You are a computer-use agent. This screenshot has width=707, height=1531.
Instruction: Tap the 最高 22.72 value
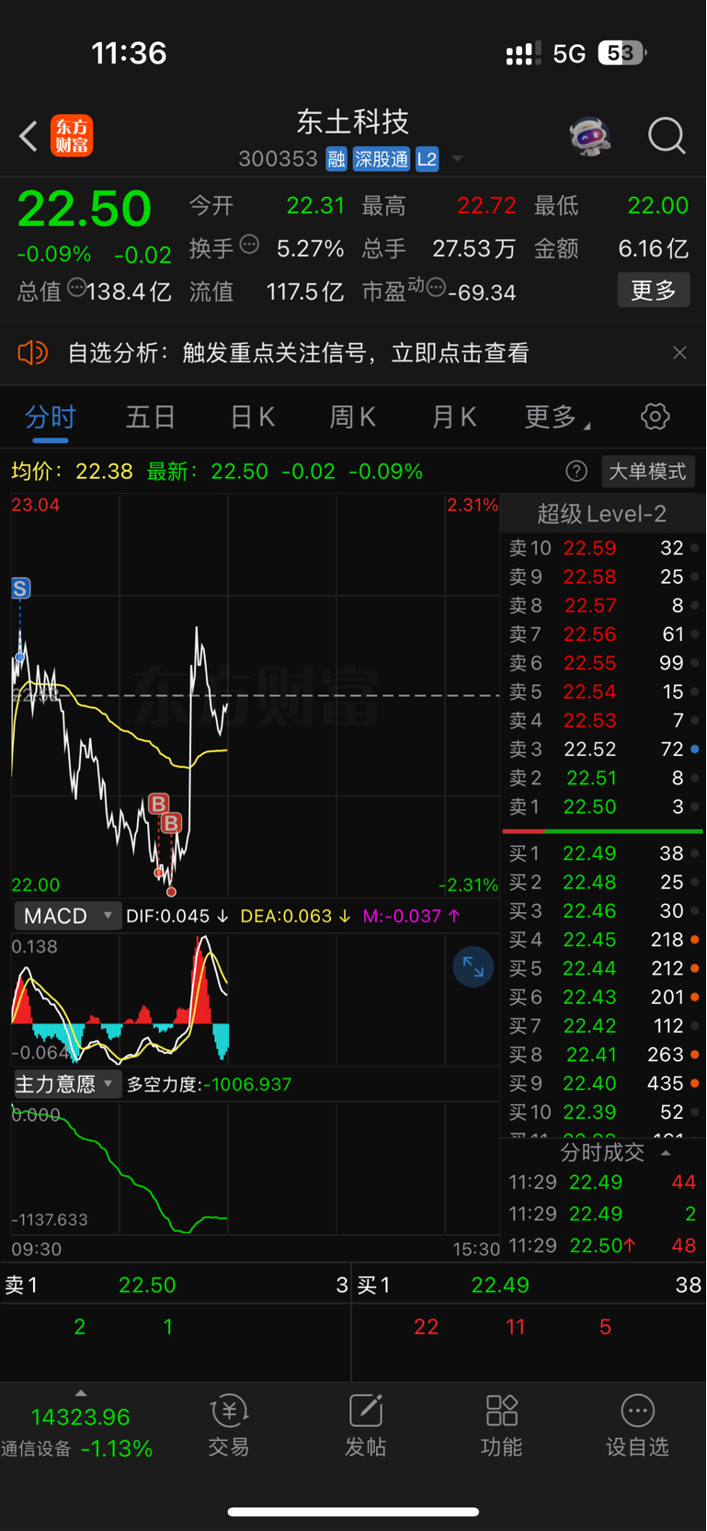click(x=486, y=205)
